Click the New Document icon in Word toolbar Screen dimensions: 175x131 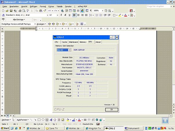[x=3, y=11]
